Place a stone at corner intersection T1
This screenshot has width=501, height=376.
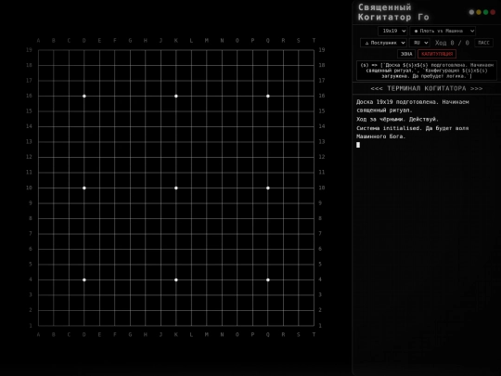click(x=314, y=326)
